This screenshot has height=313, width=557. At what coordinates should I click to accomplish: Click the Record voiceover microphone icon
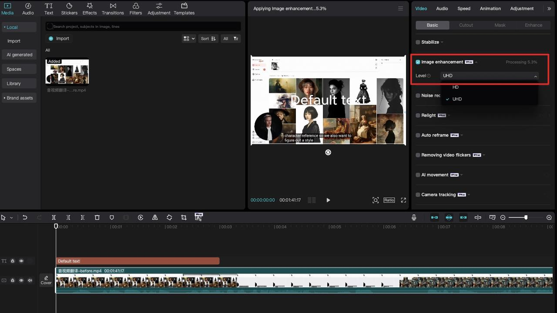pos(413,217)
